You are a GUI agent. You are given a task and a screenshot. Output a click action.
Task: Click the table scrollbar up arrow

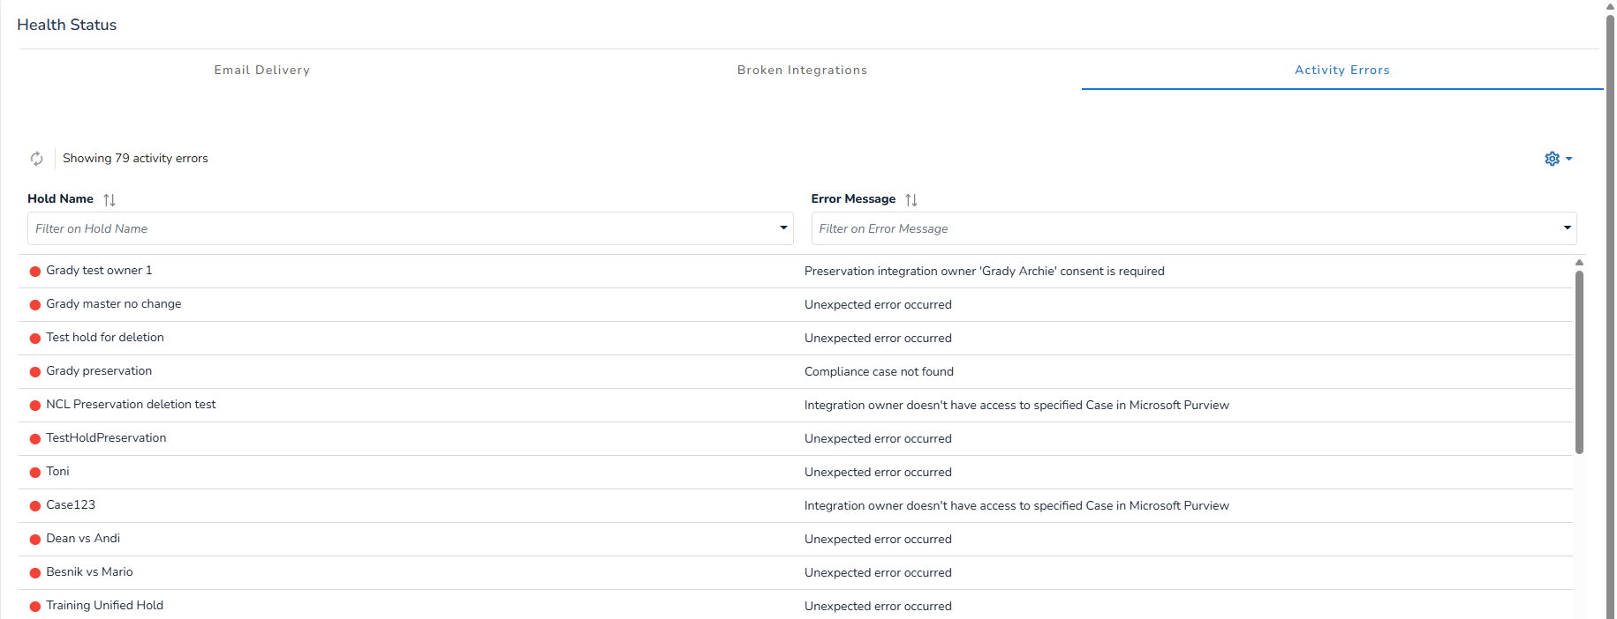click(1579, 263)
